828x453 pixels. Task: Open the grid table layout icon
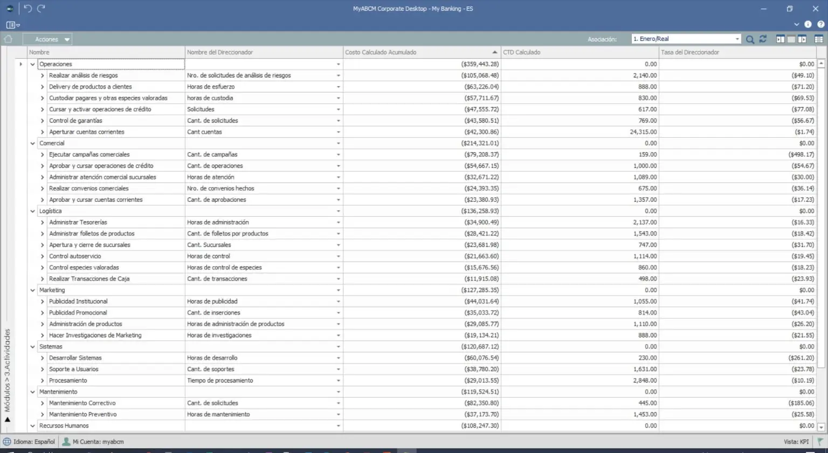point(818,39)
